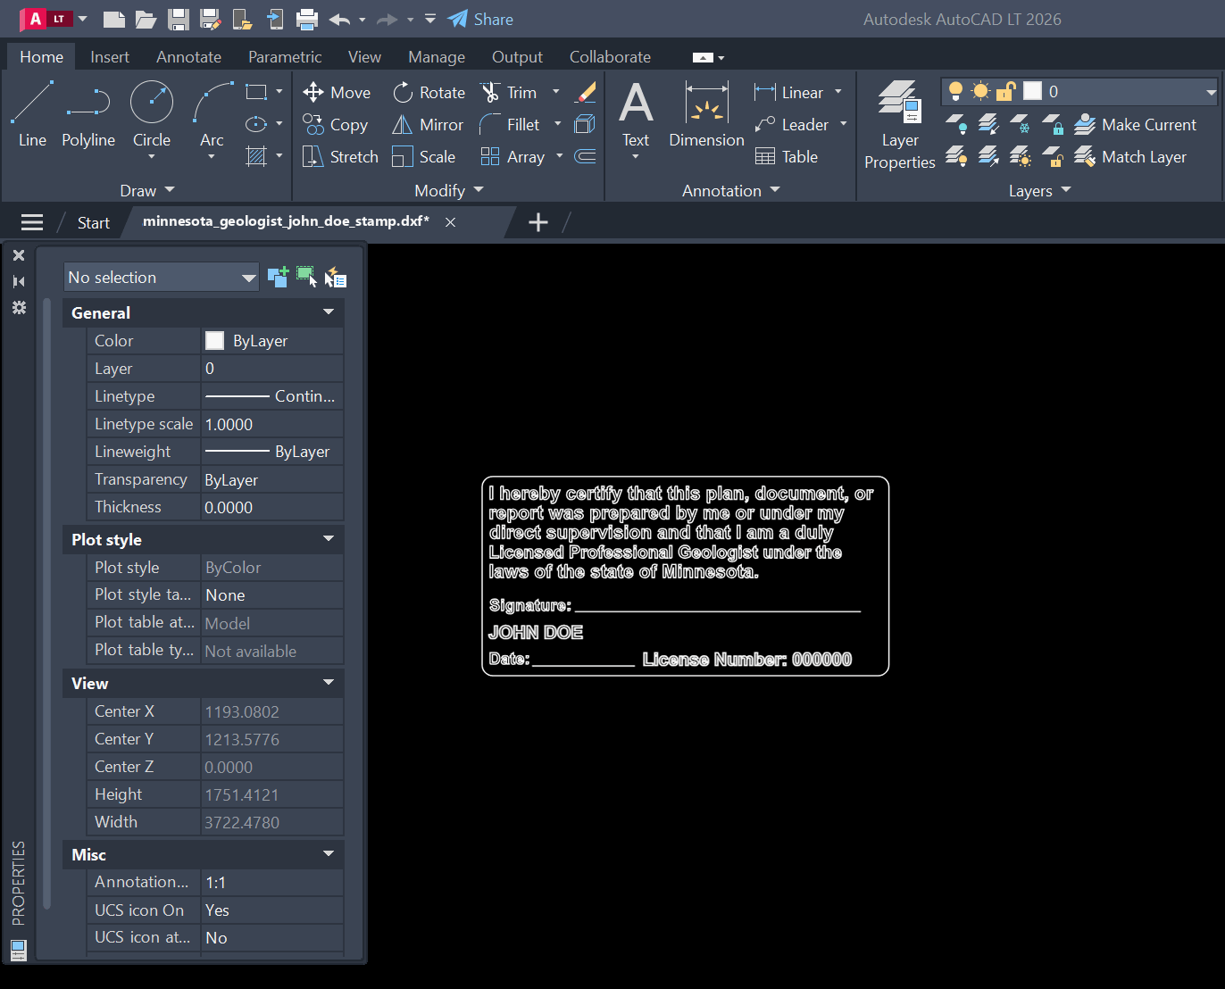Image resolution: width=1225 pixels, height=989 pixels.
Task: Click the ByLayer color swatch
Action: point(214,340)
